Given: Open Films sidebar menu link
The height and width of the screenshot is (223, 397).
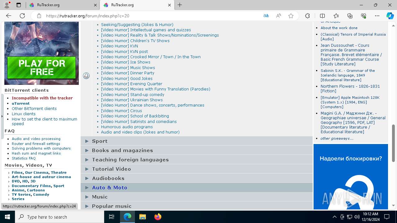Looking at the screenshot, I should click(x=17, y=173).
